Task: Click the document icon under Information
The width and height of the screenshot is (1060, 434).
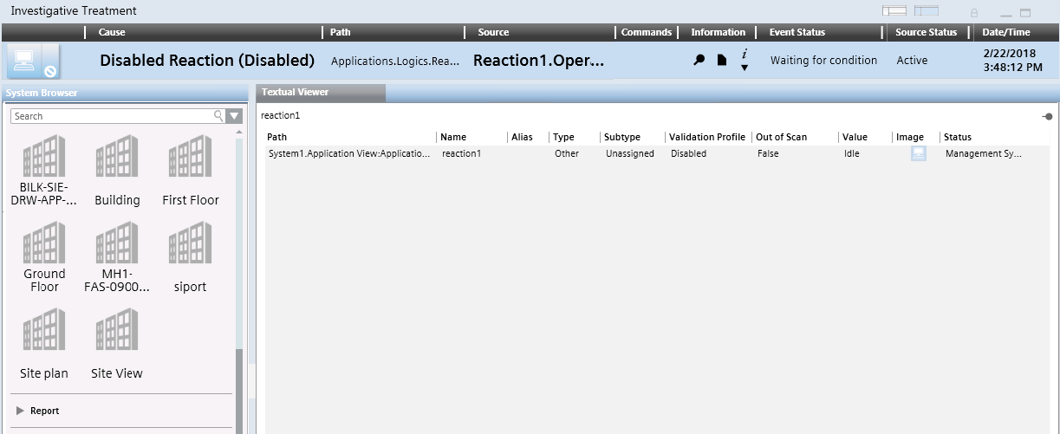Action: click(721, 61)
